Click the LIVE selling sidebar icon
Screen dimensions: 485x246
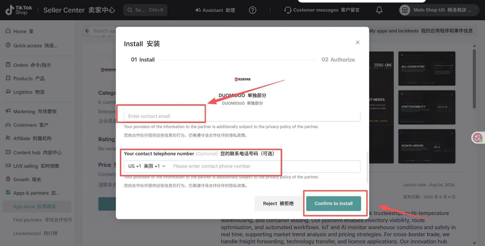(8, 166)
